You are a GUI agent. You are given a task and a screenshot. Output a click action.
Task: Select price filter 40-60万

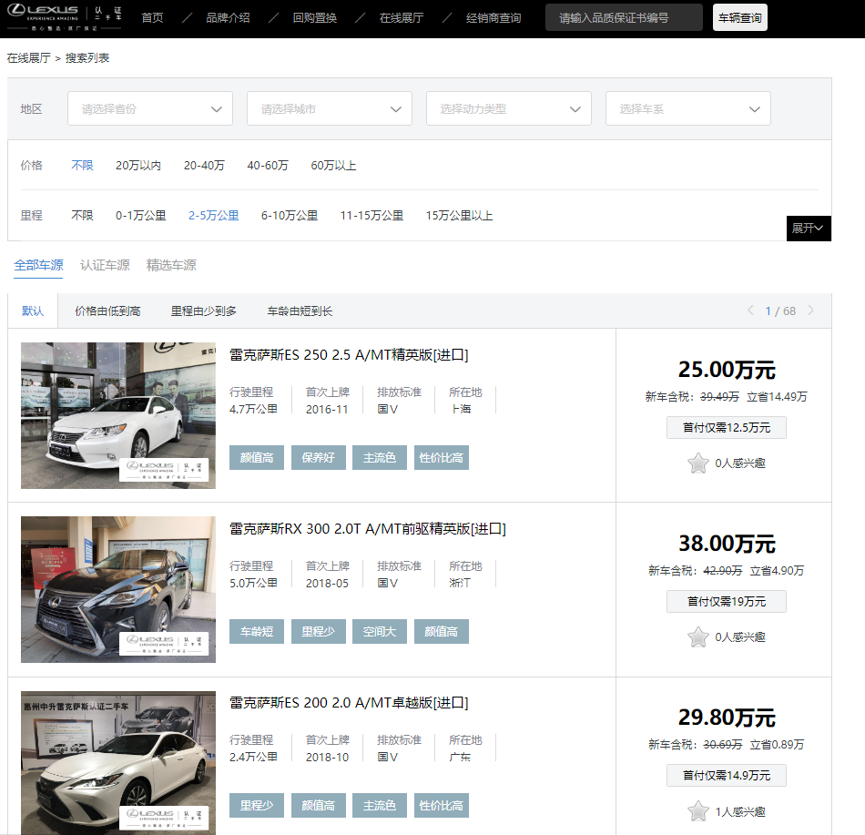click(268, 166)
